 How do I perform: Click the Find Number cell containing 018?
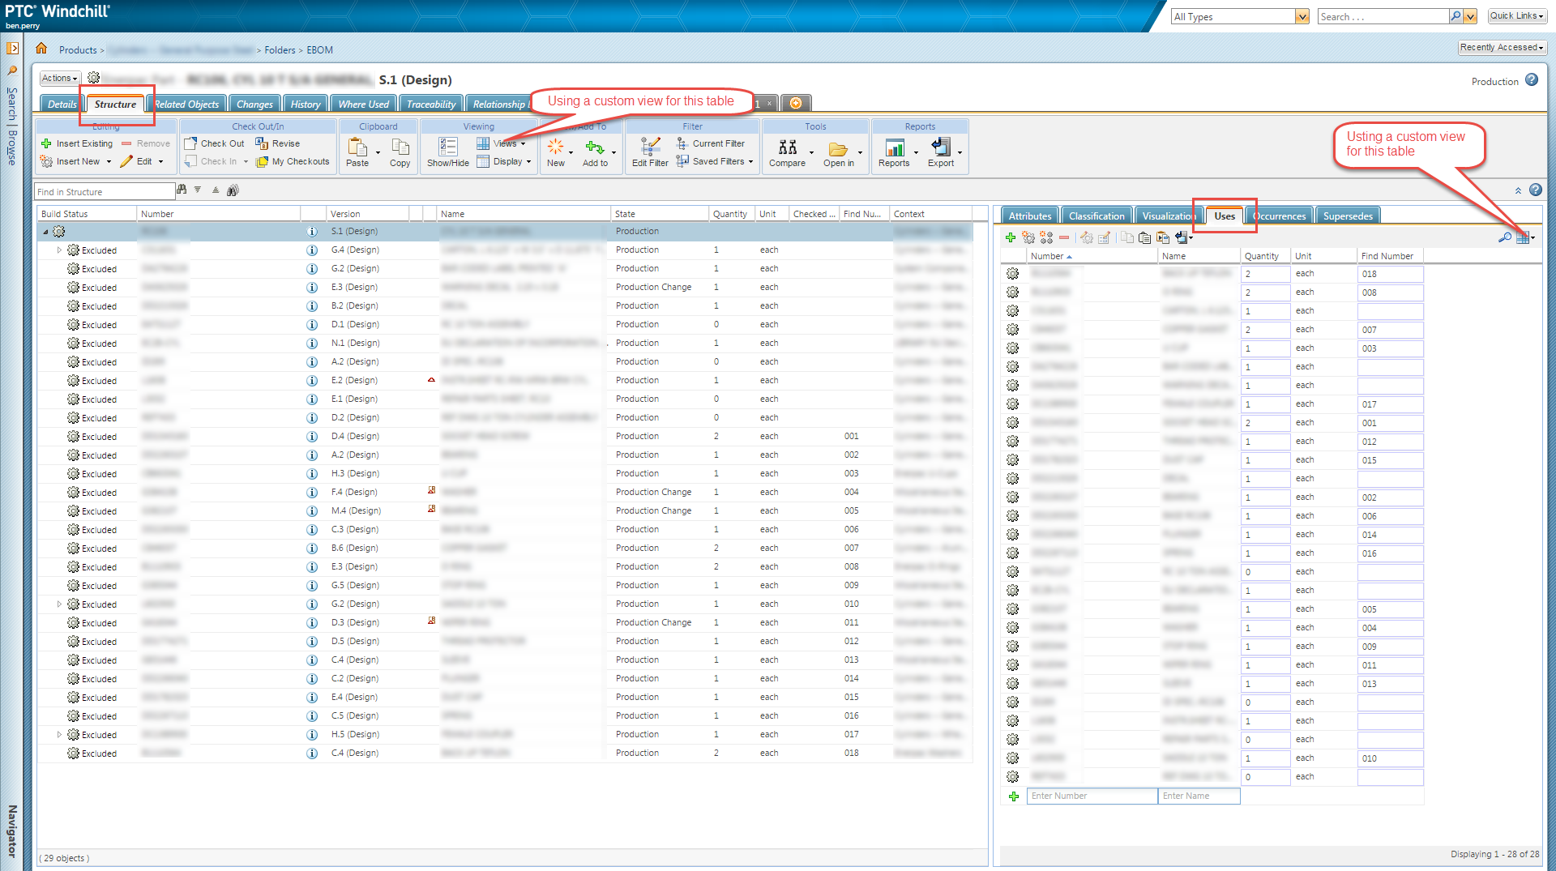(1389, 274)
